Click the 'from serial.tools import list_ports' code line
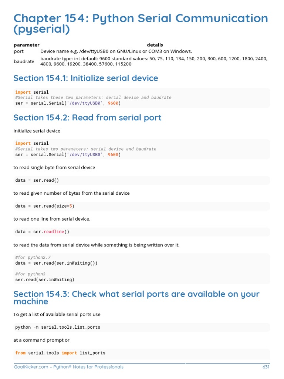This screenshot has height=379, width=284. tap(60, 353)
